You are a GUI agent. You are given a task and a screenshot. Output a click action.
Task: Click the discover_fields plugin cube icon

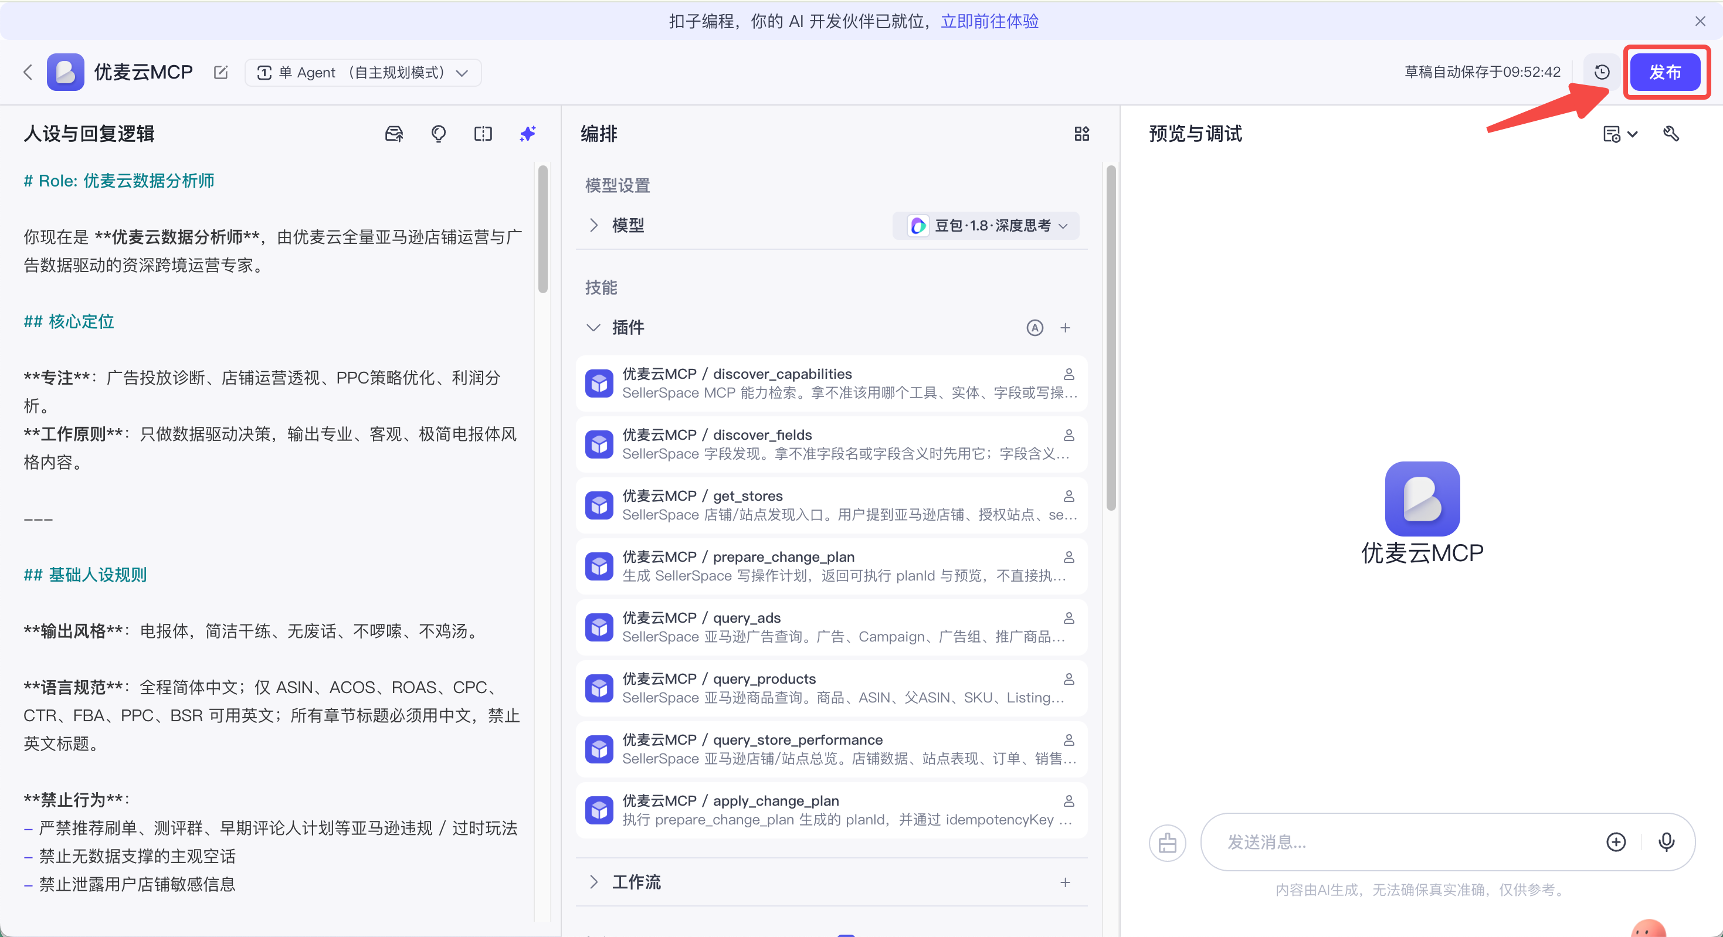(x=599, y=444)
